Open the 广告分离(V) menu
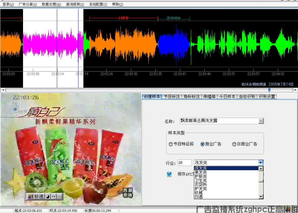This screenshot has width=298, height=213. (x=28, y=4)
